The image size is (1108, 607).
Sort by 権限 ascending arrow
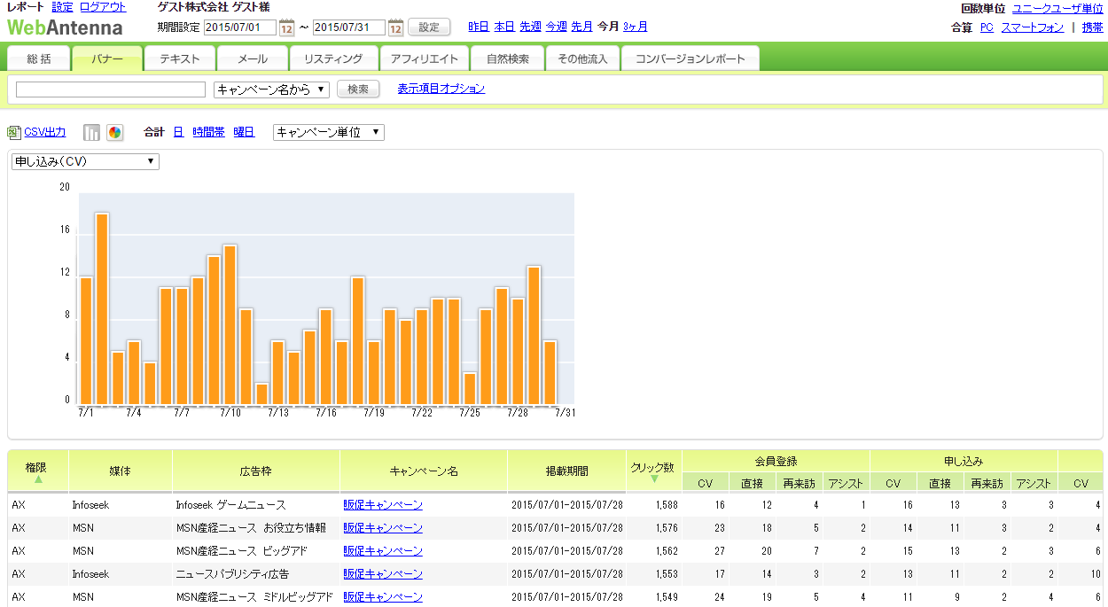pyautogui.click(x=38, y=479)
